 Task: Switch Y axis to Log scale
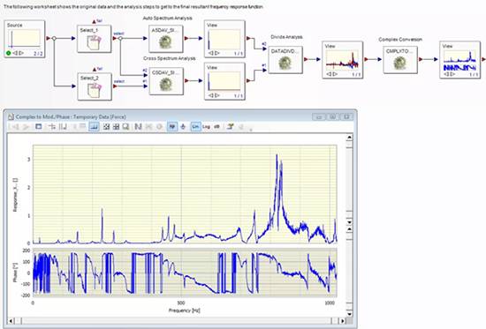click(206, 127)
